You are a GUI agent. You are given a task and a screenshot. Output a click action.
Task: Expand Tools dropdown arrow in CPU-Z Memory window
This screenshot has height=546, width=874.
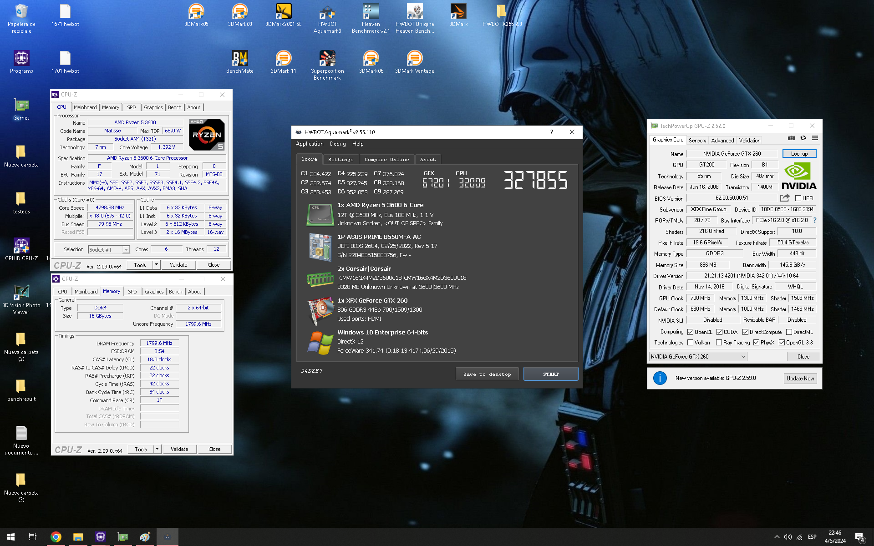(x=157, y=449)
